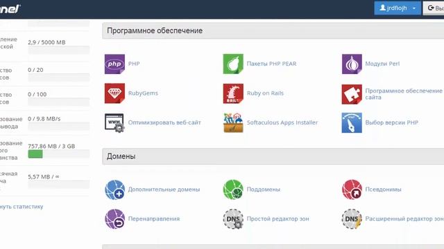
Task: Open Расширенный редактор зон link
Action: 404,219
